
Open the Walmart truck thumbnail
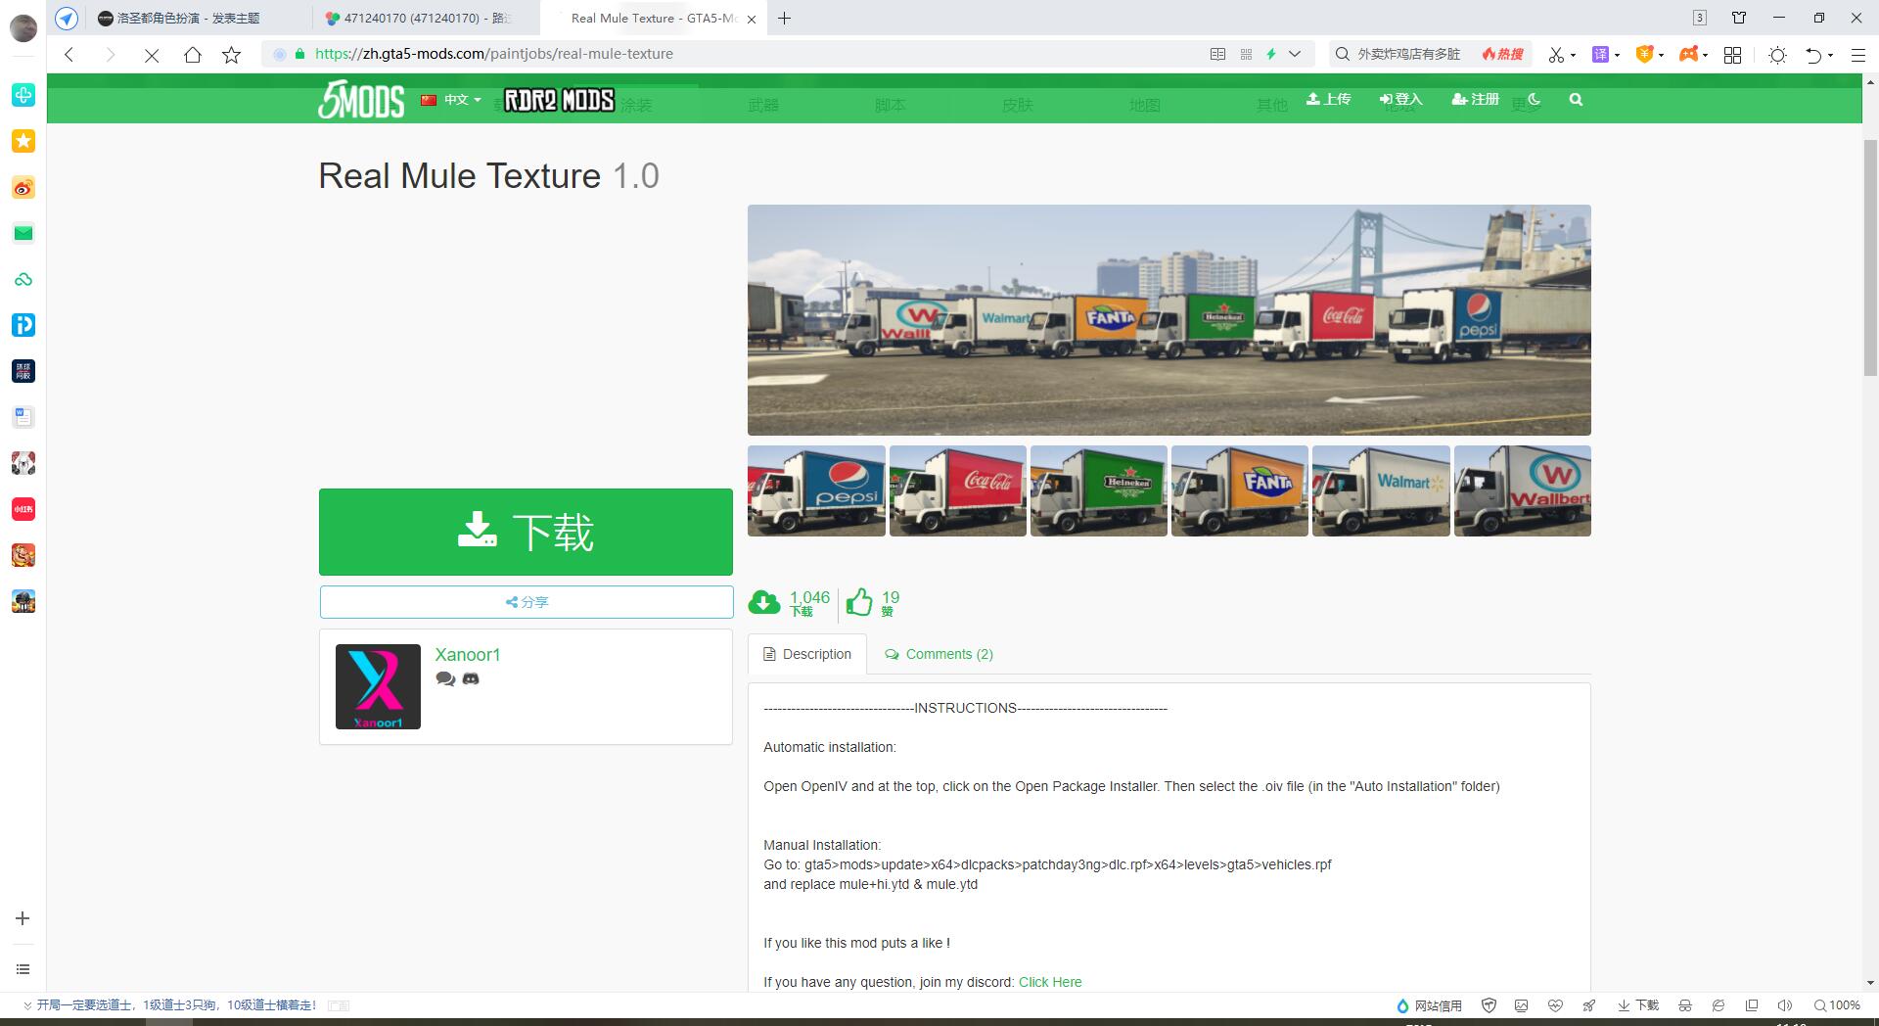tap(1381, 490)
